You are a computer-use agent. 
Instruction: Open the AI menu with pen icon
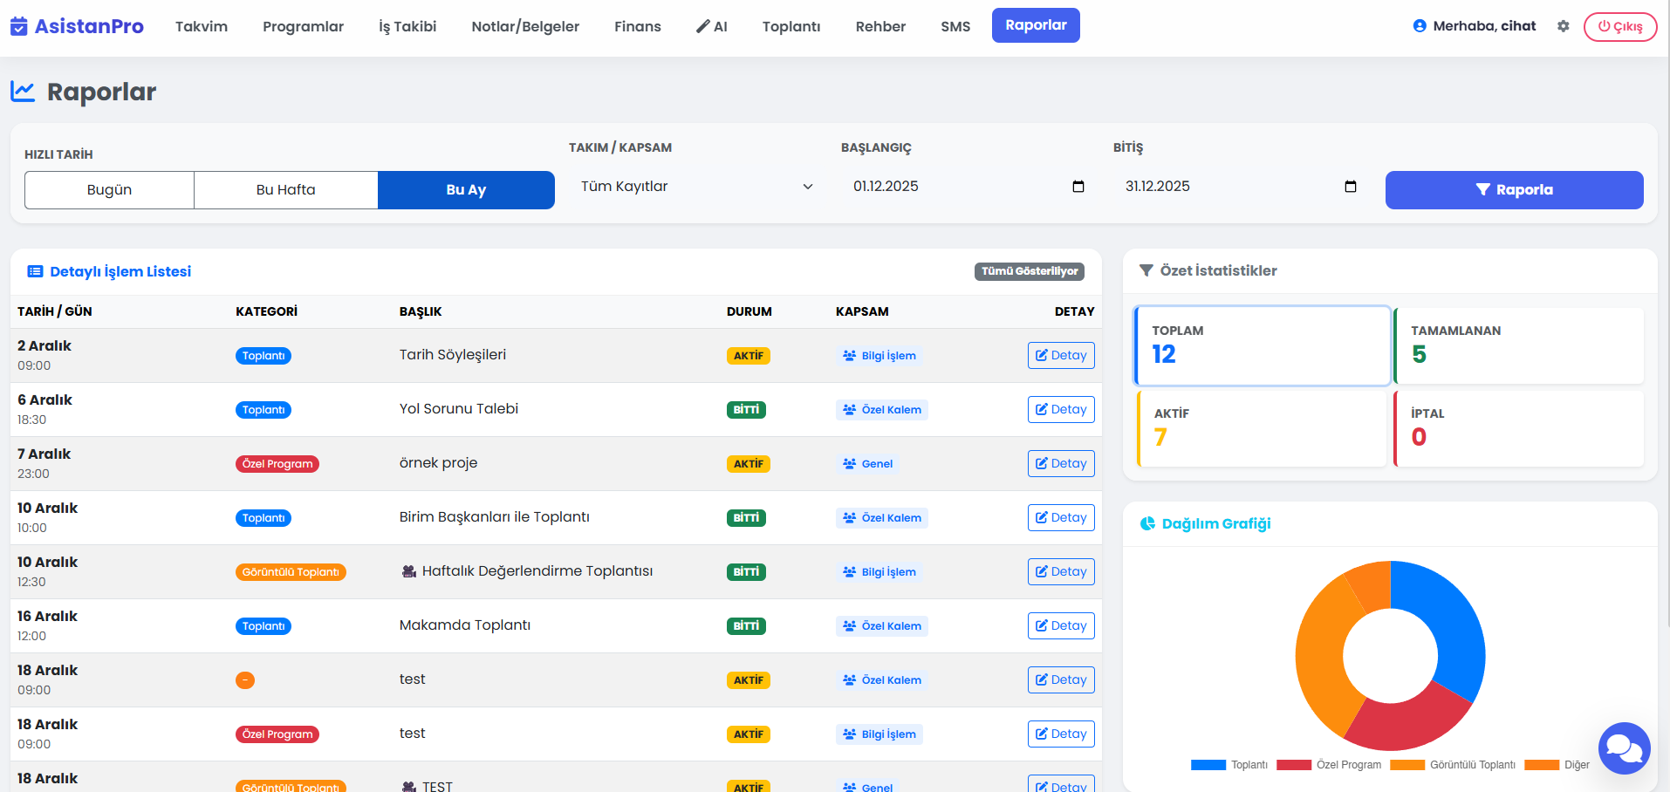711,26
